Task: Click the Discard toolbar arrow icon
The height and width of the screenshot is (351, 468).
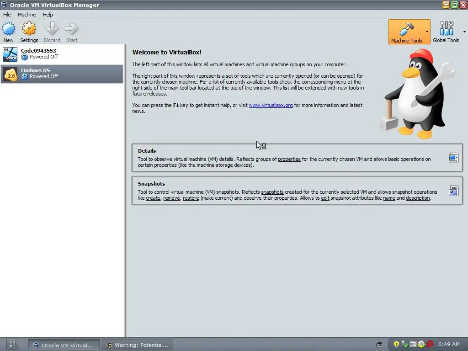Action: tap(52, 29)
